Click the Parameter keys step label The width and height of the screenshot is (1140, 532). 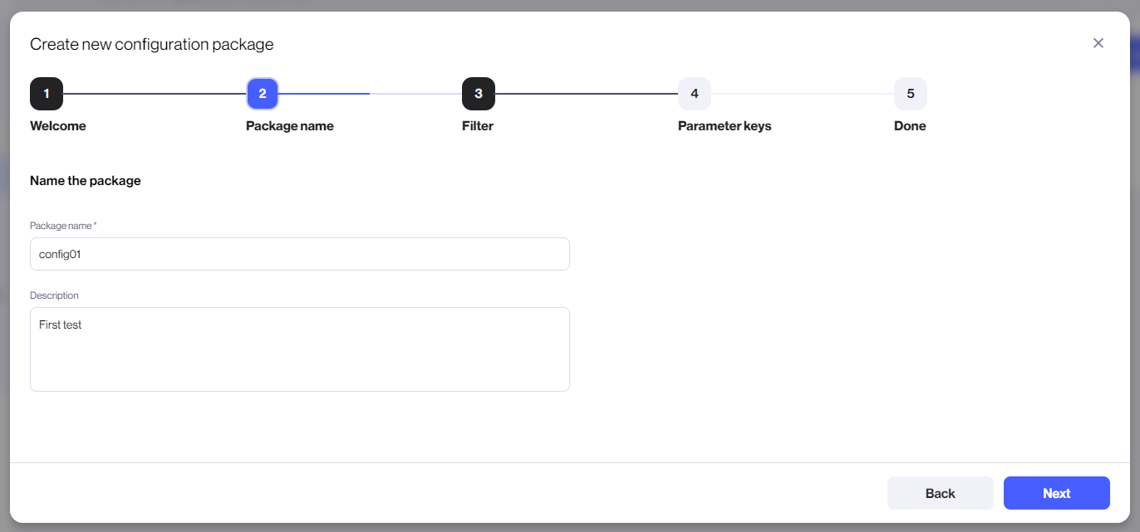point(724,125)
